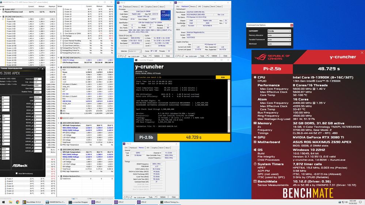Click the HWiNFO64 title bar icon
The width and height of the screenshot is (365, 205).
1,2
